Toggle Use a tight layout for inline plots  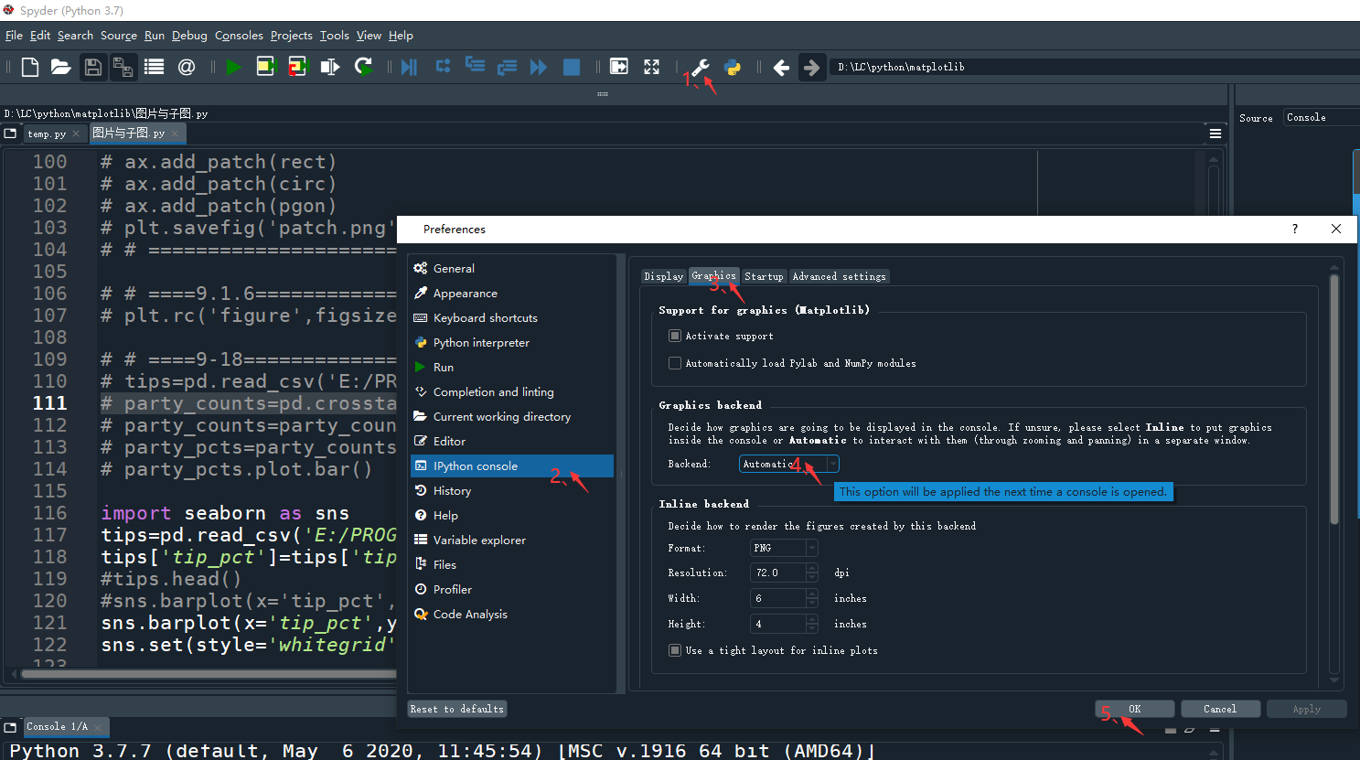(x=675, y=650)
